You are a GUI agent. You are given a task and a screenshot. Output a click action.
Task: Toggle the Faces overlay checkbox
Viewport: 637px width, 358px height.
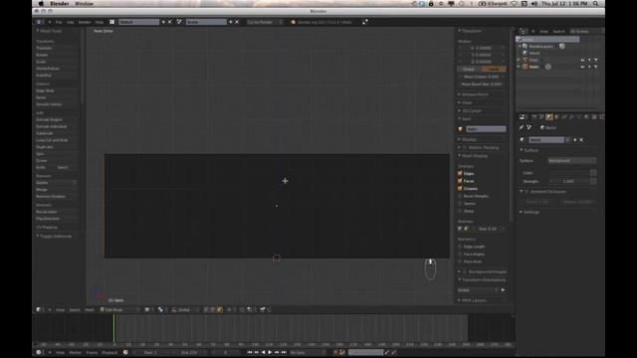click(460, 181)
